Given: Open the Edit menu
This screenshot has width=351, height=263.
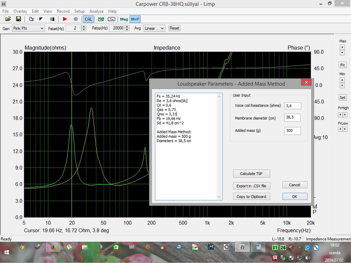Looking at the screenshot, I should coord(35,11).
